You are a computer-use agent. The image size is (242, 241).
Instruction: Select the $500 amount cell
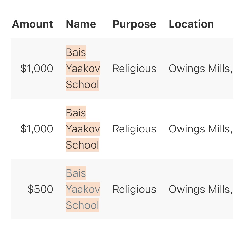[41, 189]
